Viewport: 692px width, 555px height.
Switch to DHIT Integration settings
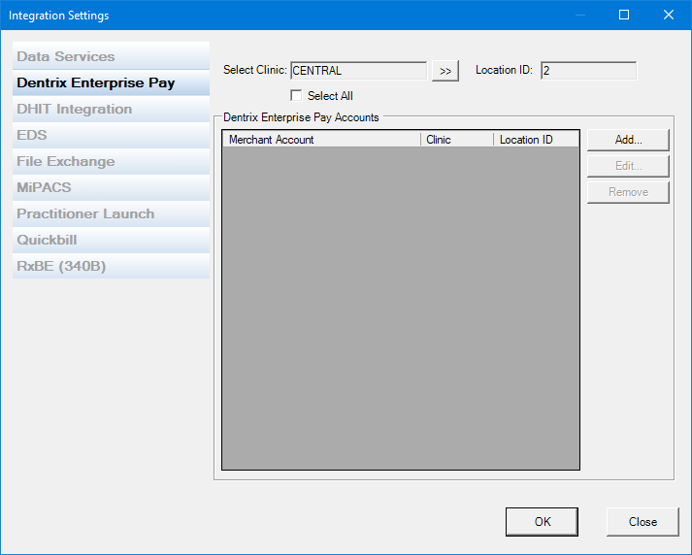[x=111, y=109]
